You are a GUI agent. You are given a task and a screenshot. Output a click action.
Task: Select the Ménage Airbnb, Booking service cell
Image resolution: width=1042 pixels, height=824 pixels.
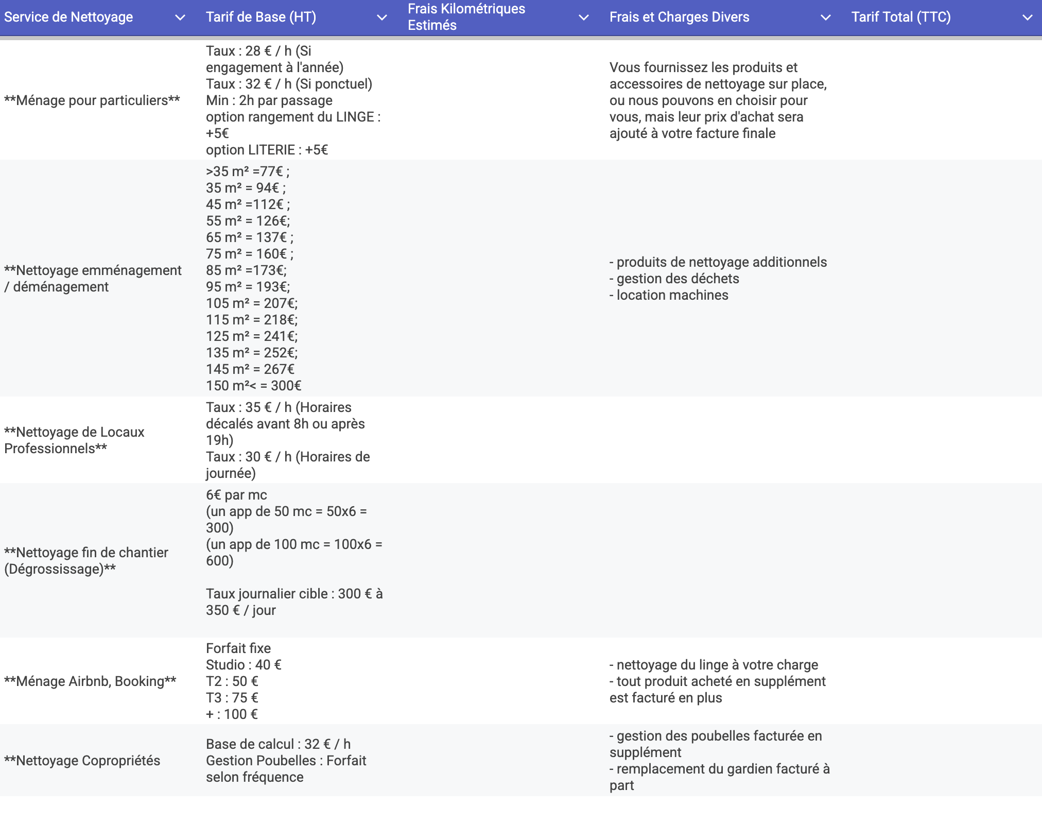[x=90, y=681]
